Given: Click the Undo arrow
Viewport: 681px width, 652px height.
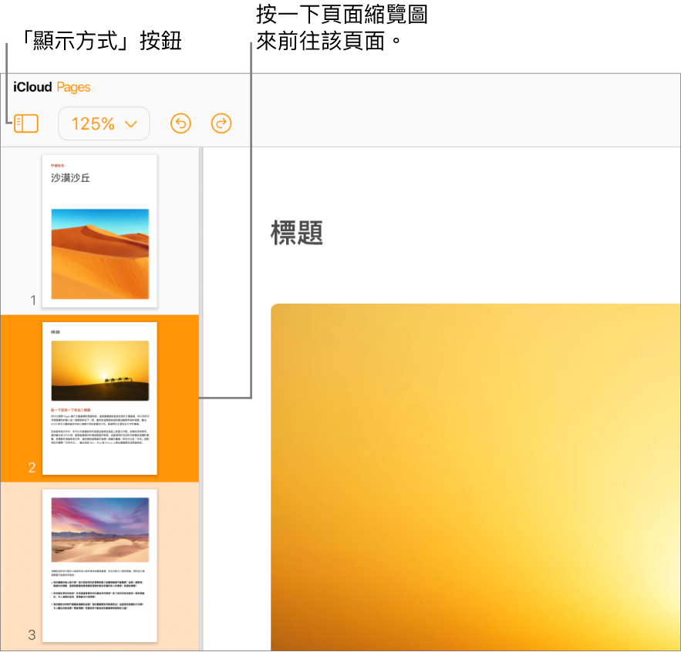Looking at the screenshot, I should (180, 123).
